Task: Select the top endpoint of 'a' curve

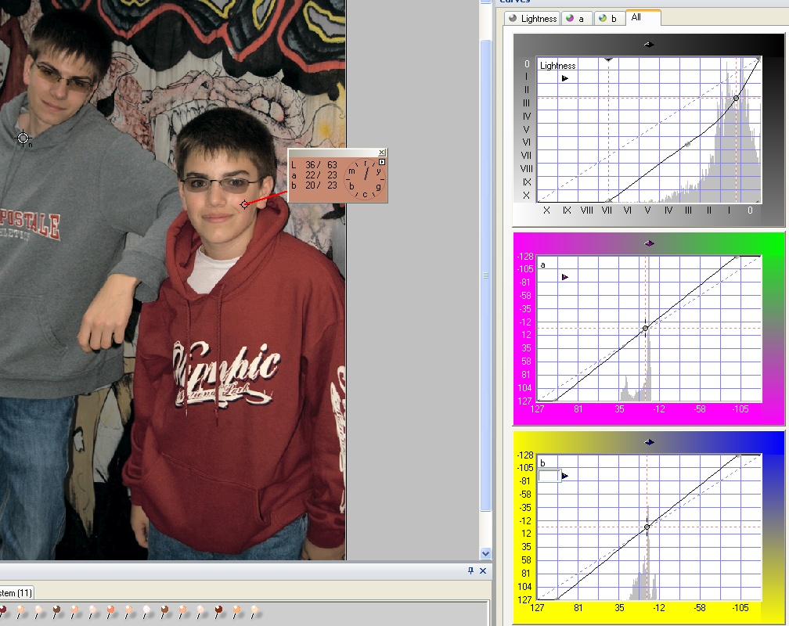Action: pyautogui.click(x=737, y=257)
